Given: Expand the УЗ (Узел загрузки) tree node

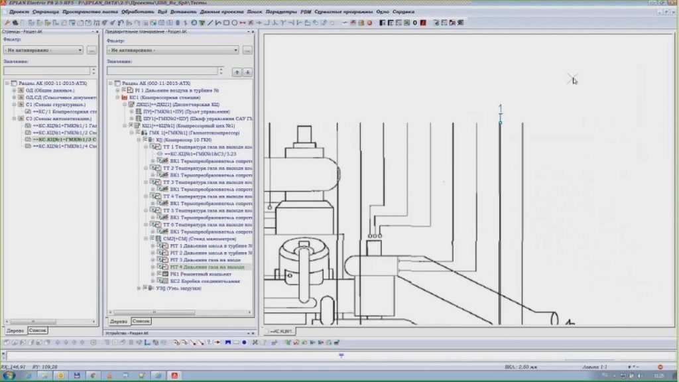Looking at the screenshot, I should click(x=139, y=288).
